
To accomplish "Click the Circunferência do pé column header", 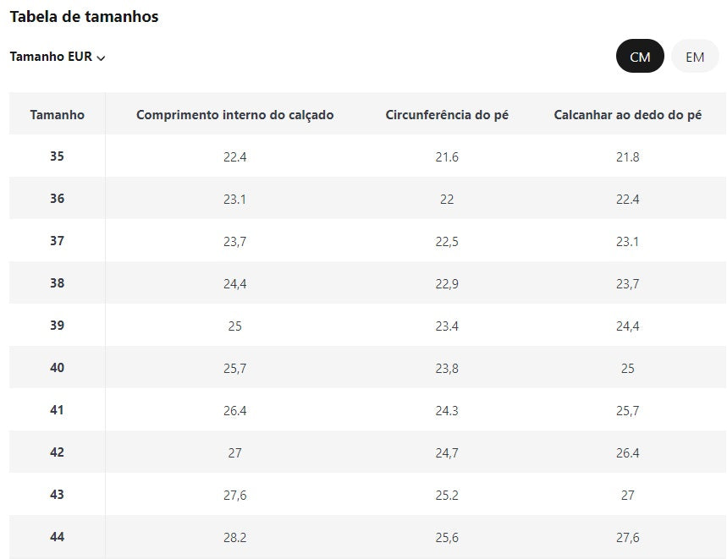I will click(x=447, y=115).
